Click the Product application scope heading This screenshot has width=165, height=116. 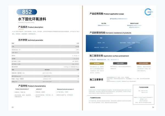[x=107, y=14]
